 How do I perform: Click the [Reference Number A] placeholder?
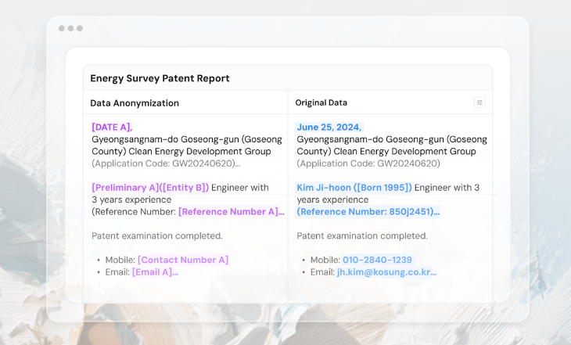pos(230,211)
